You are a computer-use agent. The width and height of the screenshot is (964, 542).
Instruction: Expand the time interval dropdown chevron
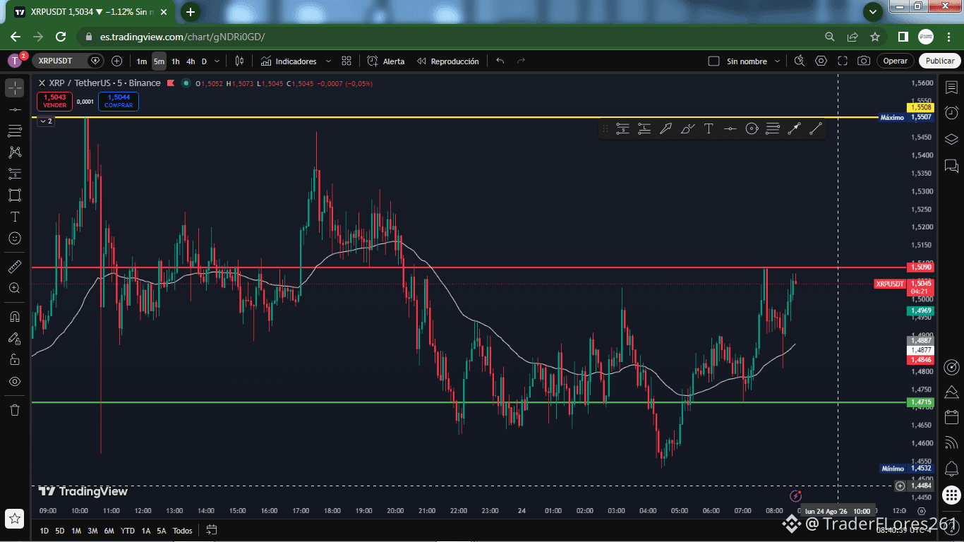[x=217, y=61]
